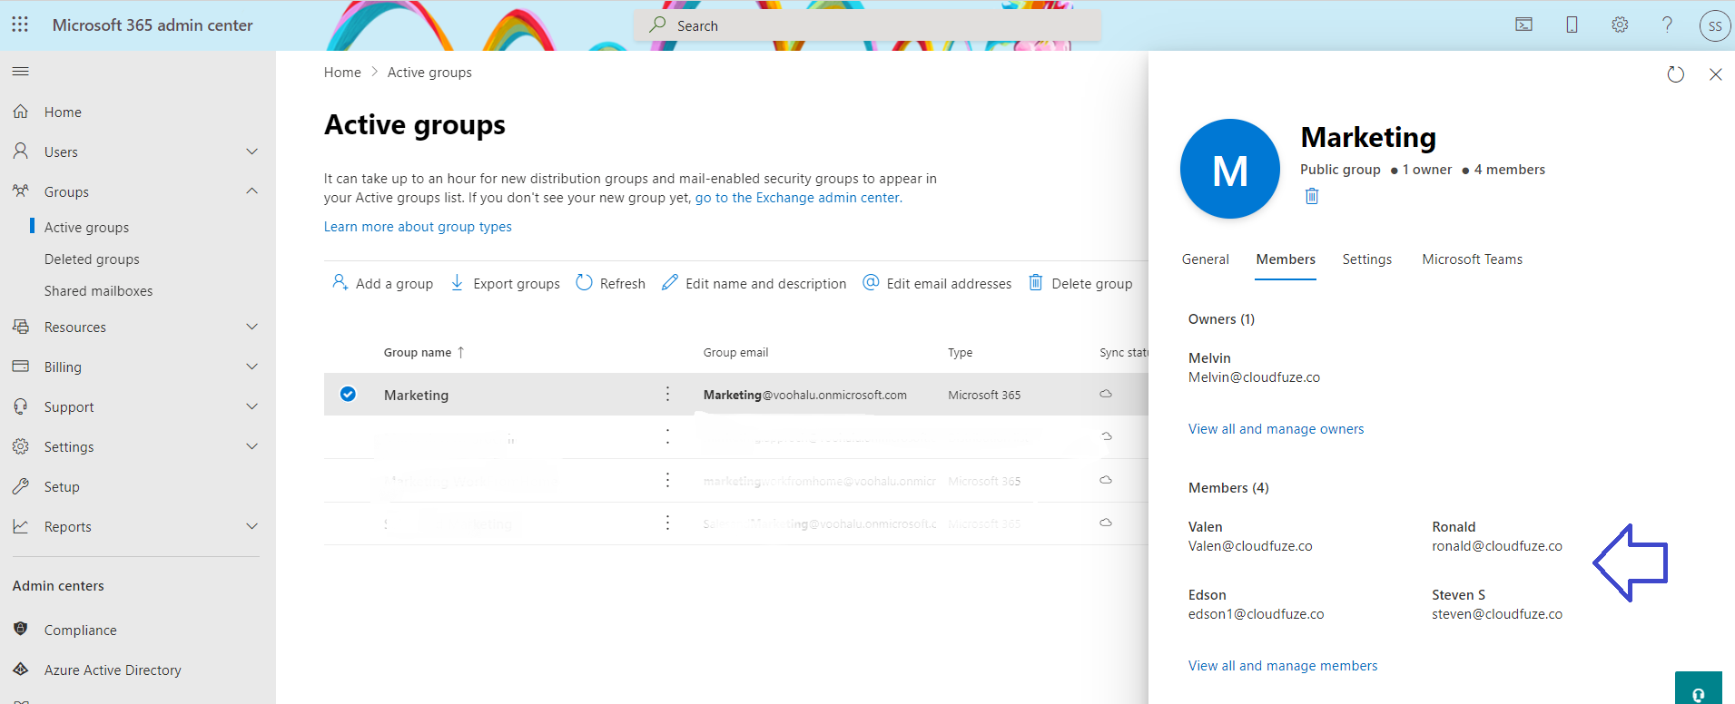Open the Microsoft Teams tab
The width and height of the screenshot is (1735, 704).
1472,259
